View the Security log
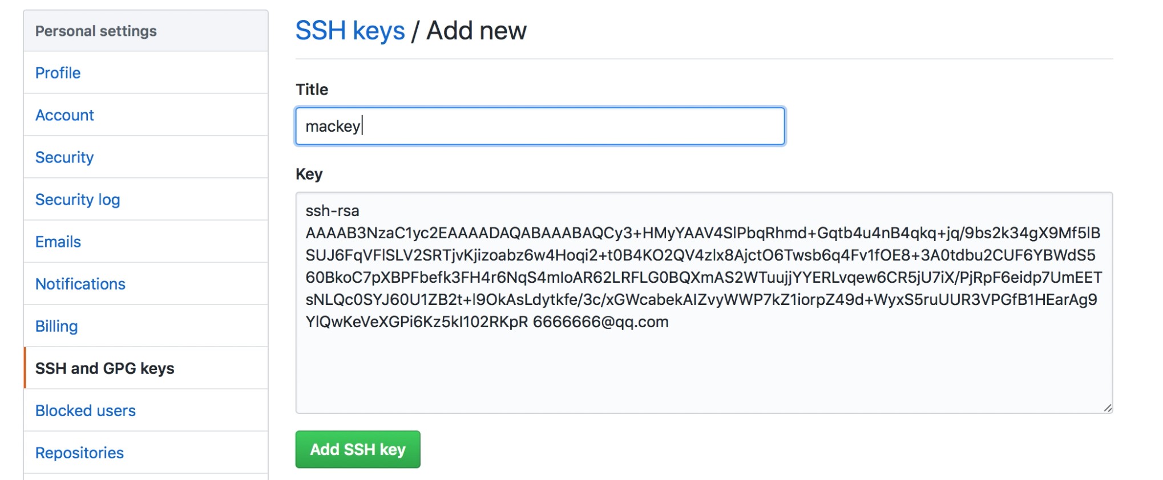This screenshot has height=480, width=1163. [x=77, y=200]
